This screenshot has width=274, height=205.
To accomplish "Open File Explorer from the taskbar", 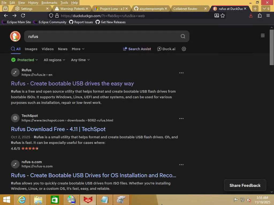I will [x=38, y=200].
